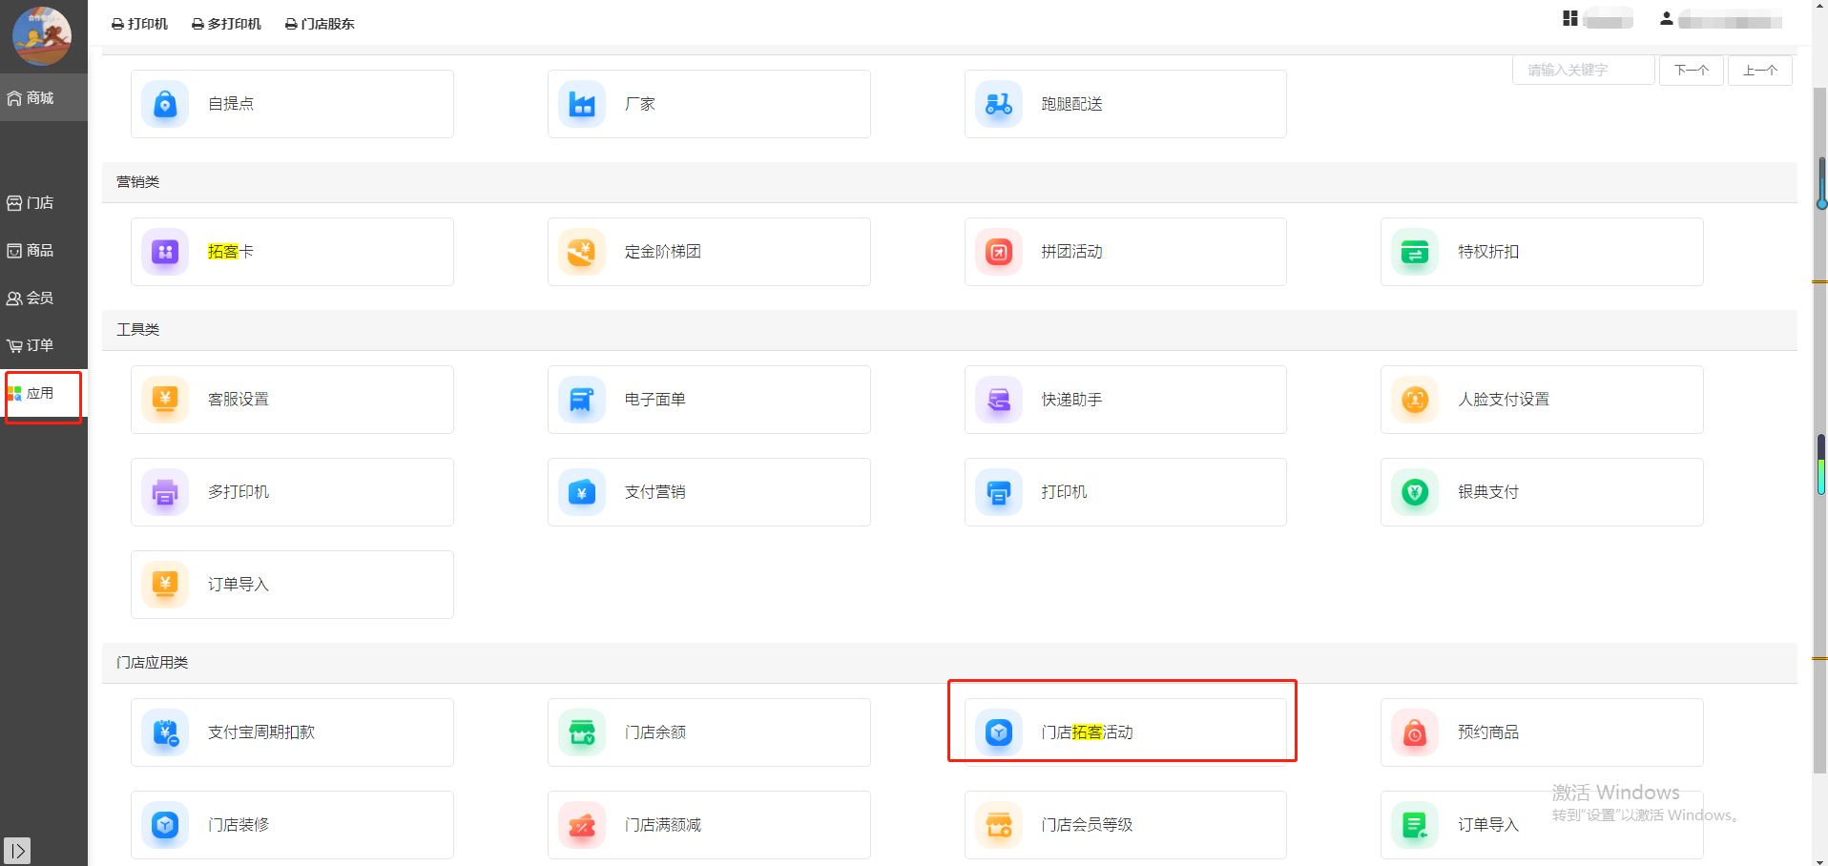Open the 自提点 pickup point app icon
1828x866 pixels.
[x=165, y=104]
